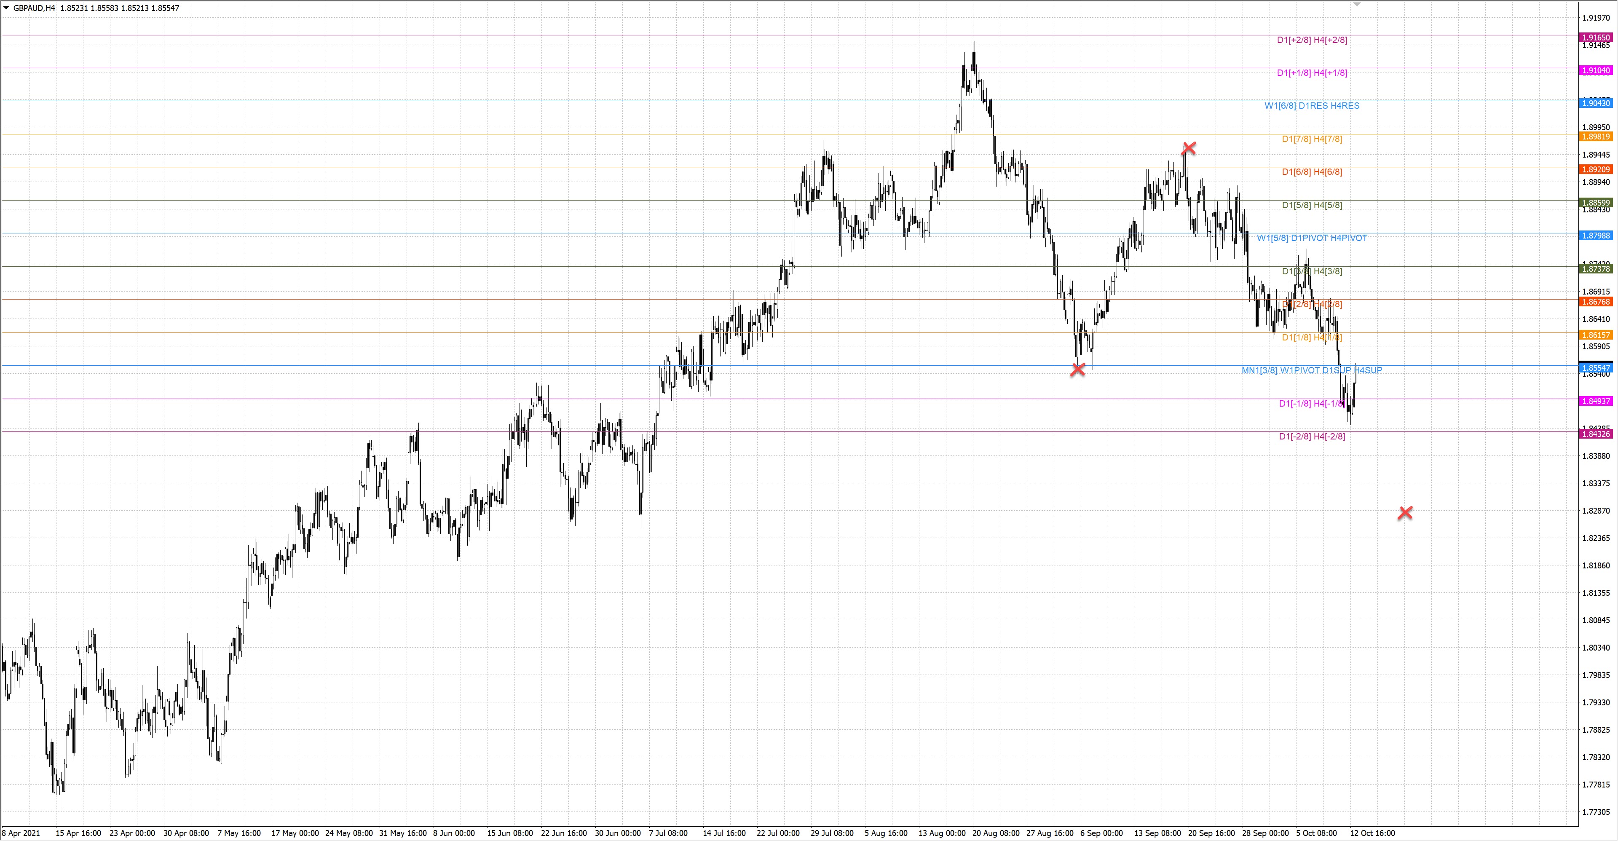Click the 7 Jul 08:00 date on time axis
This screenshot has height=841, width=1618.
tap(668, 833)
